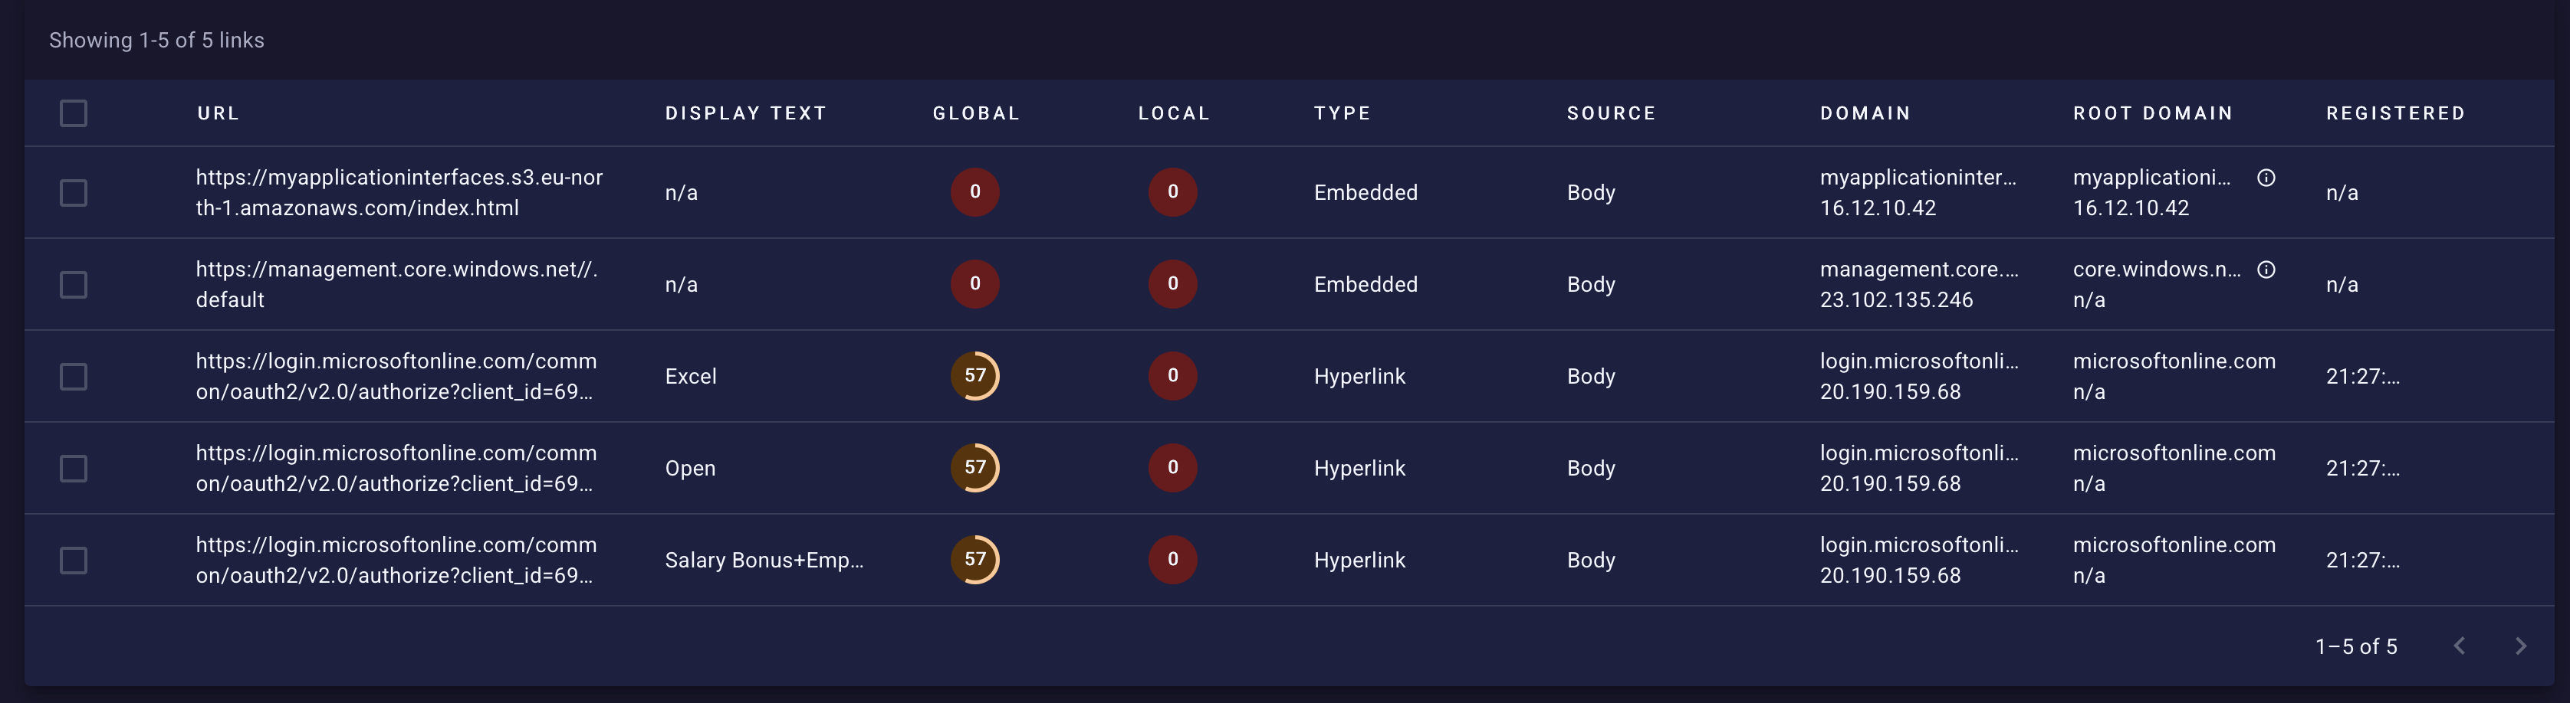Image resolution: width=2570 pixels, height=703 pixels.
Task: Open the global score badge showing 57 for Excel link
Action: coord(974,376)
